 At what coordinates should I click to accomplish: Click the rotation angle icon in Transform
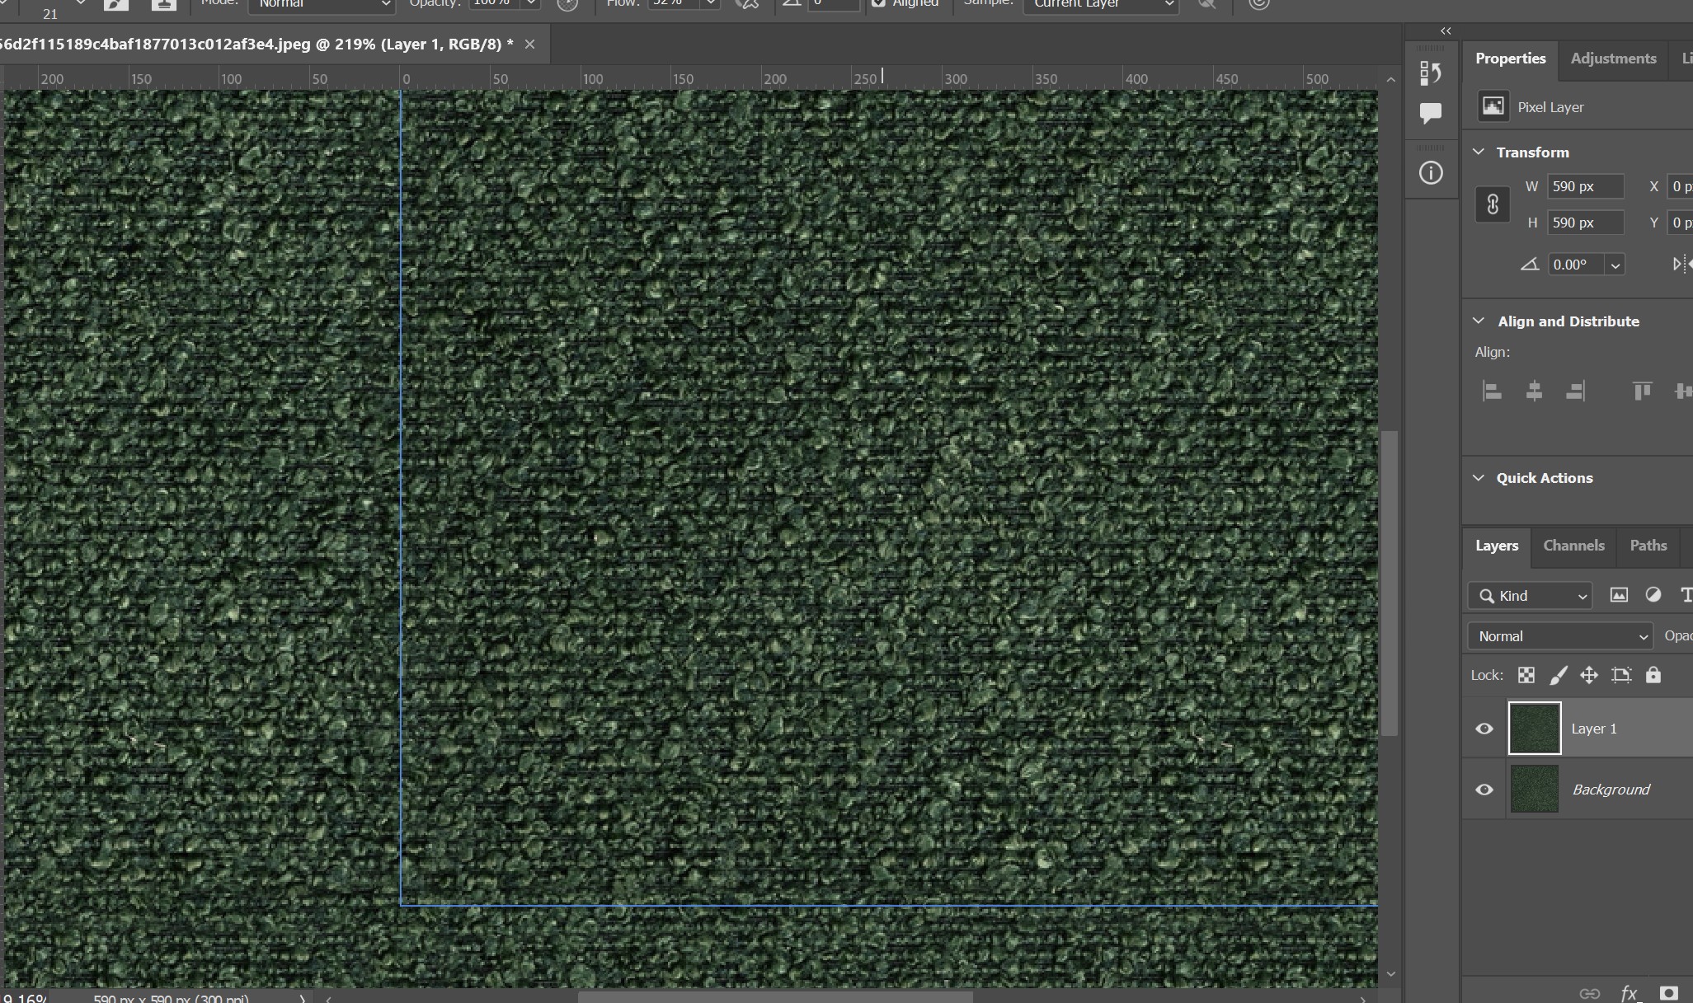tap(1530, 265)
